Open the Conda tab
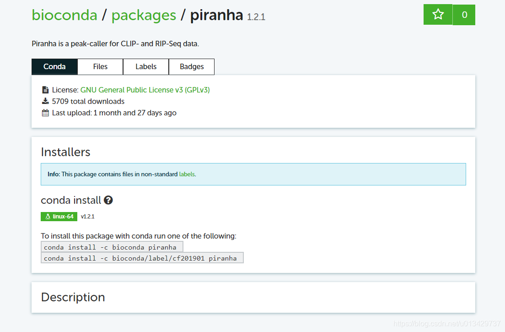 [x=54, y=67]
